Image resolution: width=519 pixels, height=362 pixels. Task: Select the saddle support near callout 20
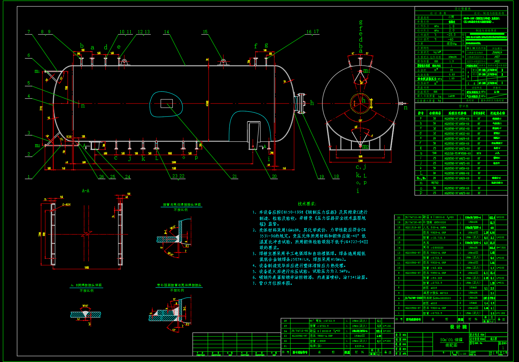[253, 135]
